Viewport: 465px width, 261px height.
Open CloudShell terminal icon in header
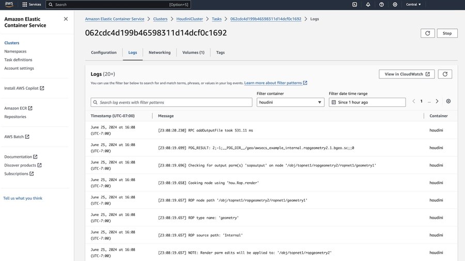[354, 5]
